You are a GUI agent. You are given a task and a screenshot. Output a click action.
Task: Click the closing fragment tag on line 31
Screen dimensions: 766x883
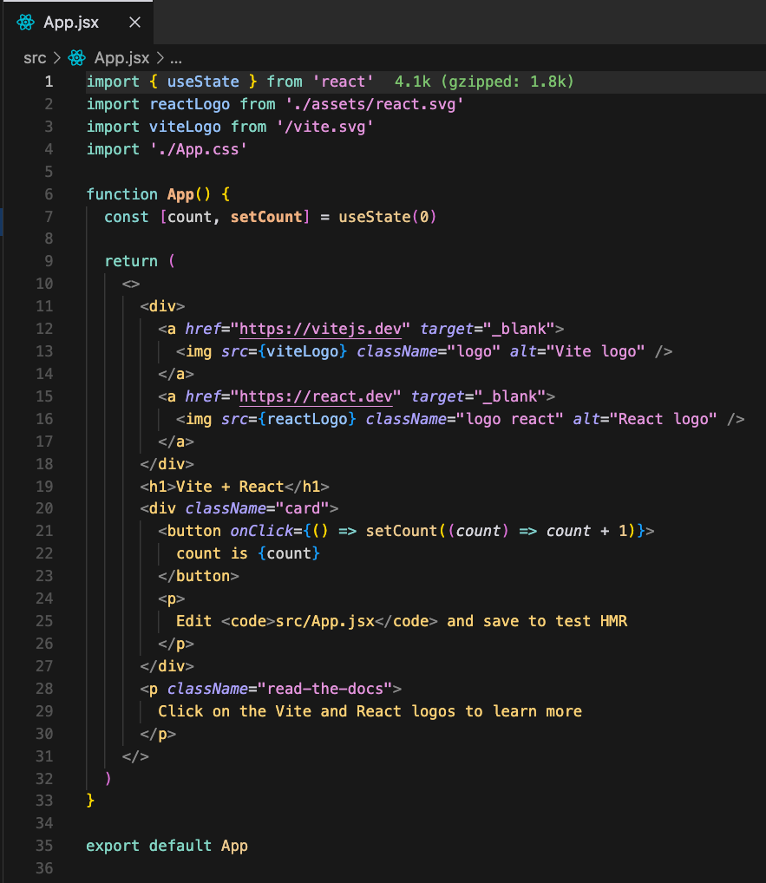pyautogui.click(x=135, y=756)
